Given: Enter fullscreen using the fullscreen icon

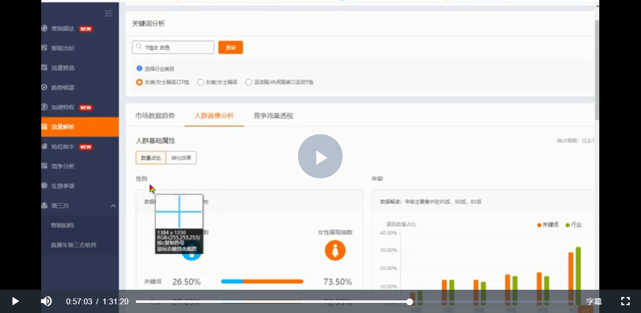Looking at the screenshot, I should click(x=625, y=301).
